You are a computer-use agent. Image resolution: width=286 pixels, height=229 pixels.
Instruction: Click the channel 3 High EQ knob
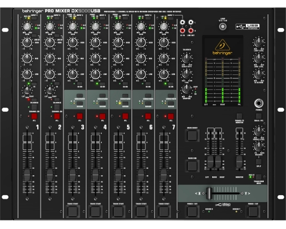[x=73, y=42]
